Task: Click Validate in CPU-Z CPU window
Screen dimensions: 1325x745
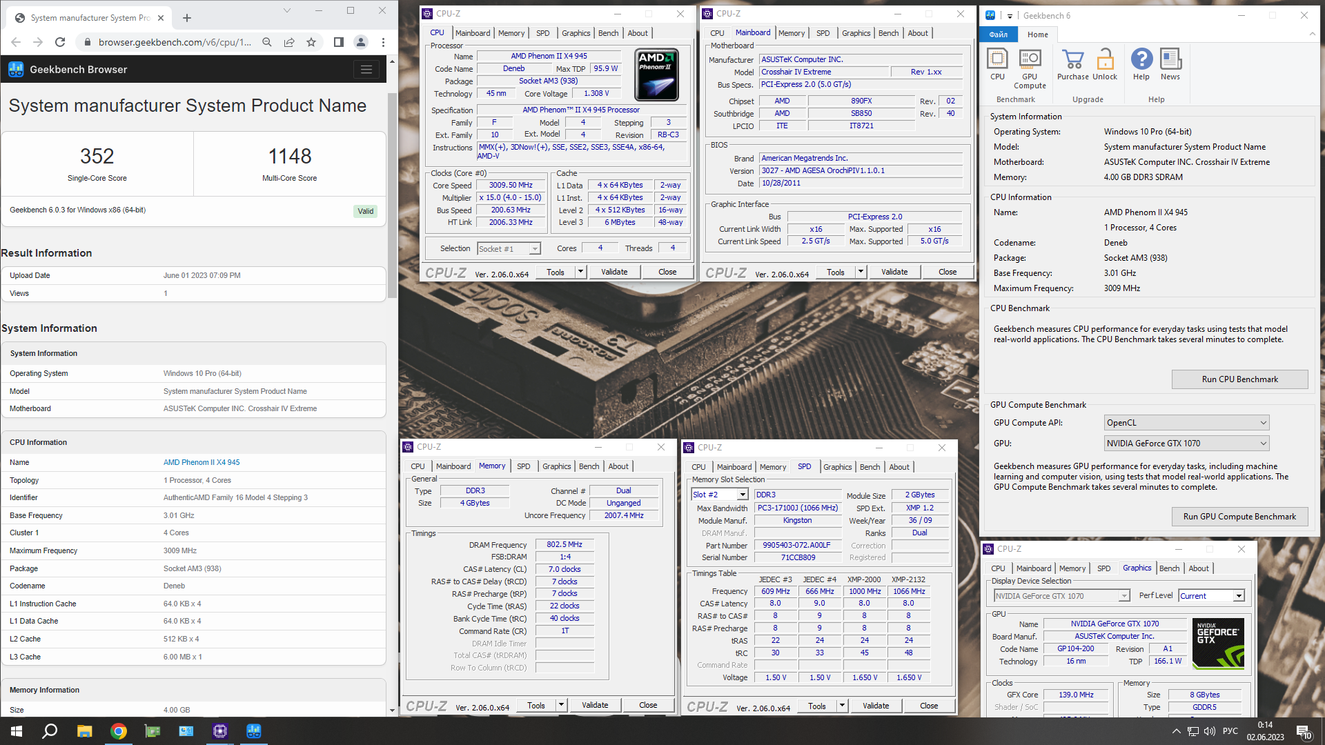Action: point(614,272)
